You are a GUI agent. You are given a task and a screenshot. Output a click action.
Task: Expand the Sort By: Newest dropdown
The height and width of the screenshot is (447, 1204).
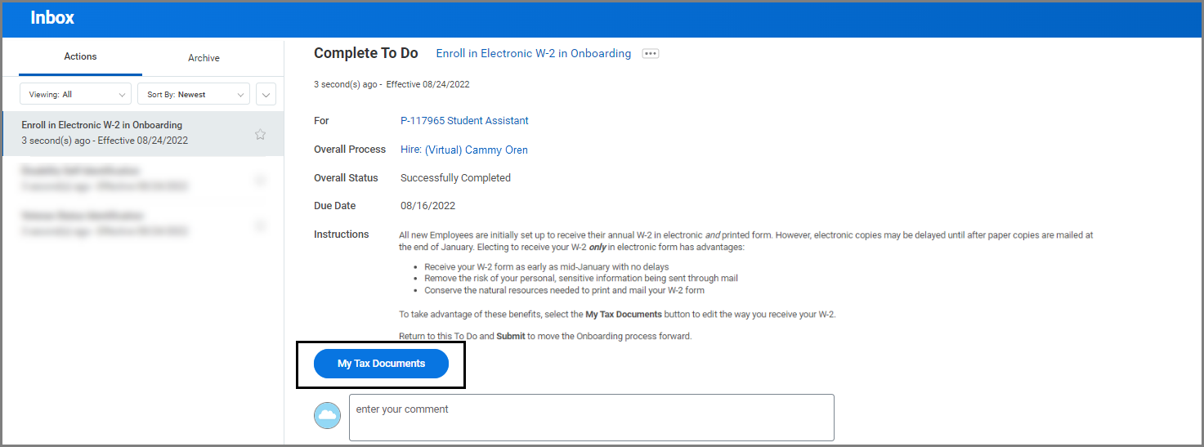(193, 95)
